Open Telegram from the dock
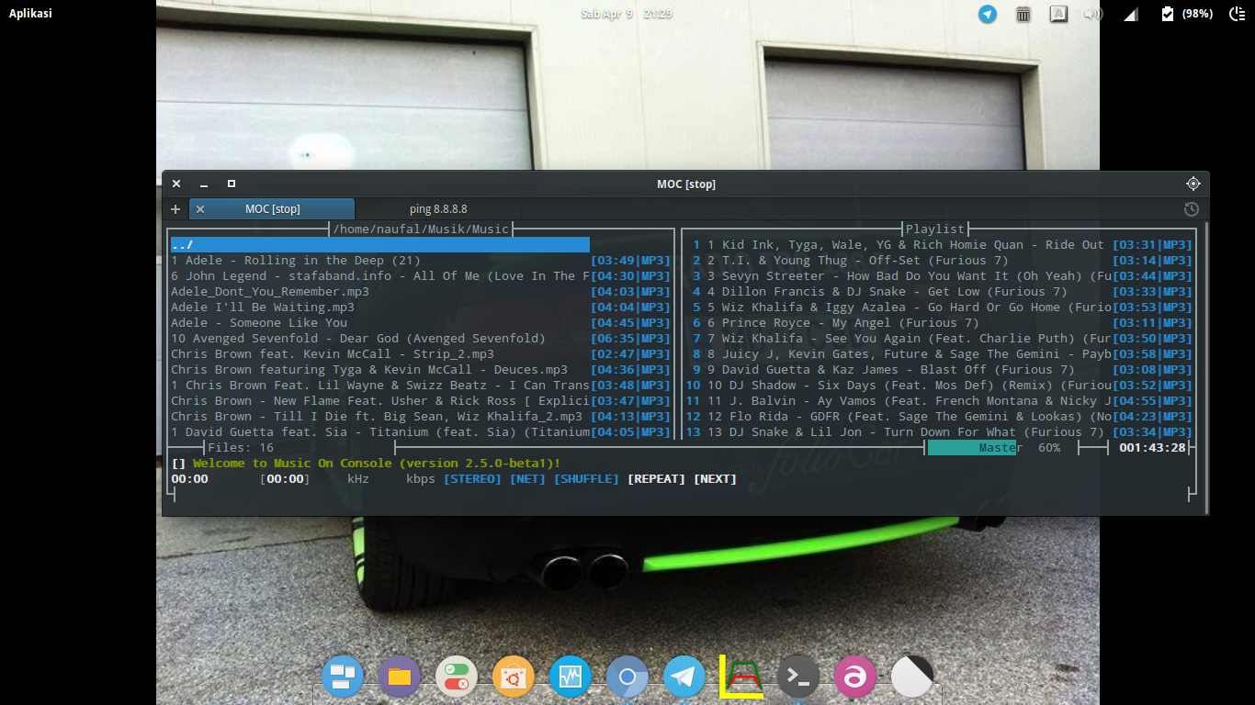Screen dimensions: 1255x705 click(x=684, y=677)
